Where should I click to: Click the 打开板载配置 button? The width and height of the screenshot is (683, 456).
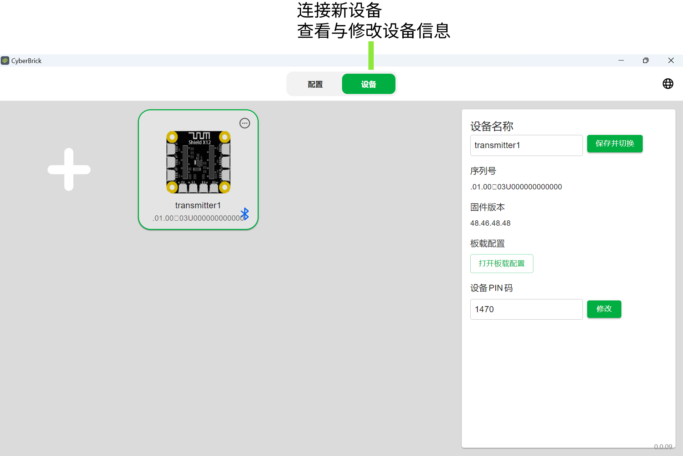click(502, 263)
